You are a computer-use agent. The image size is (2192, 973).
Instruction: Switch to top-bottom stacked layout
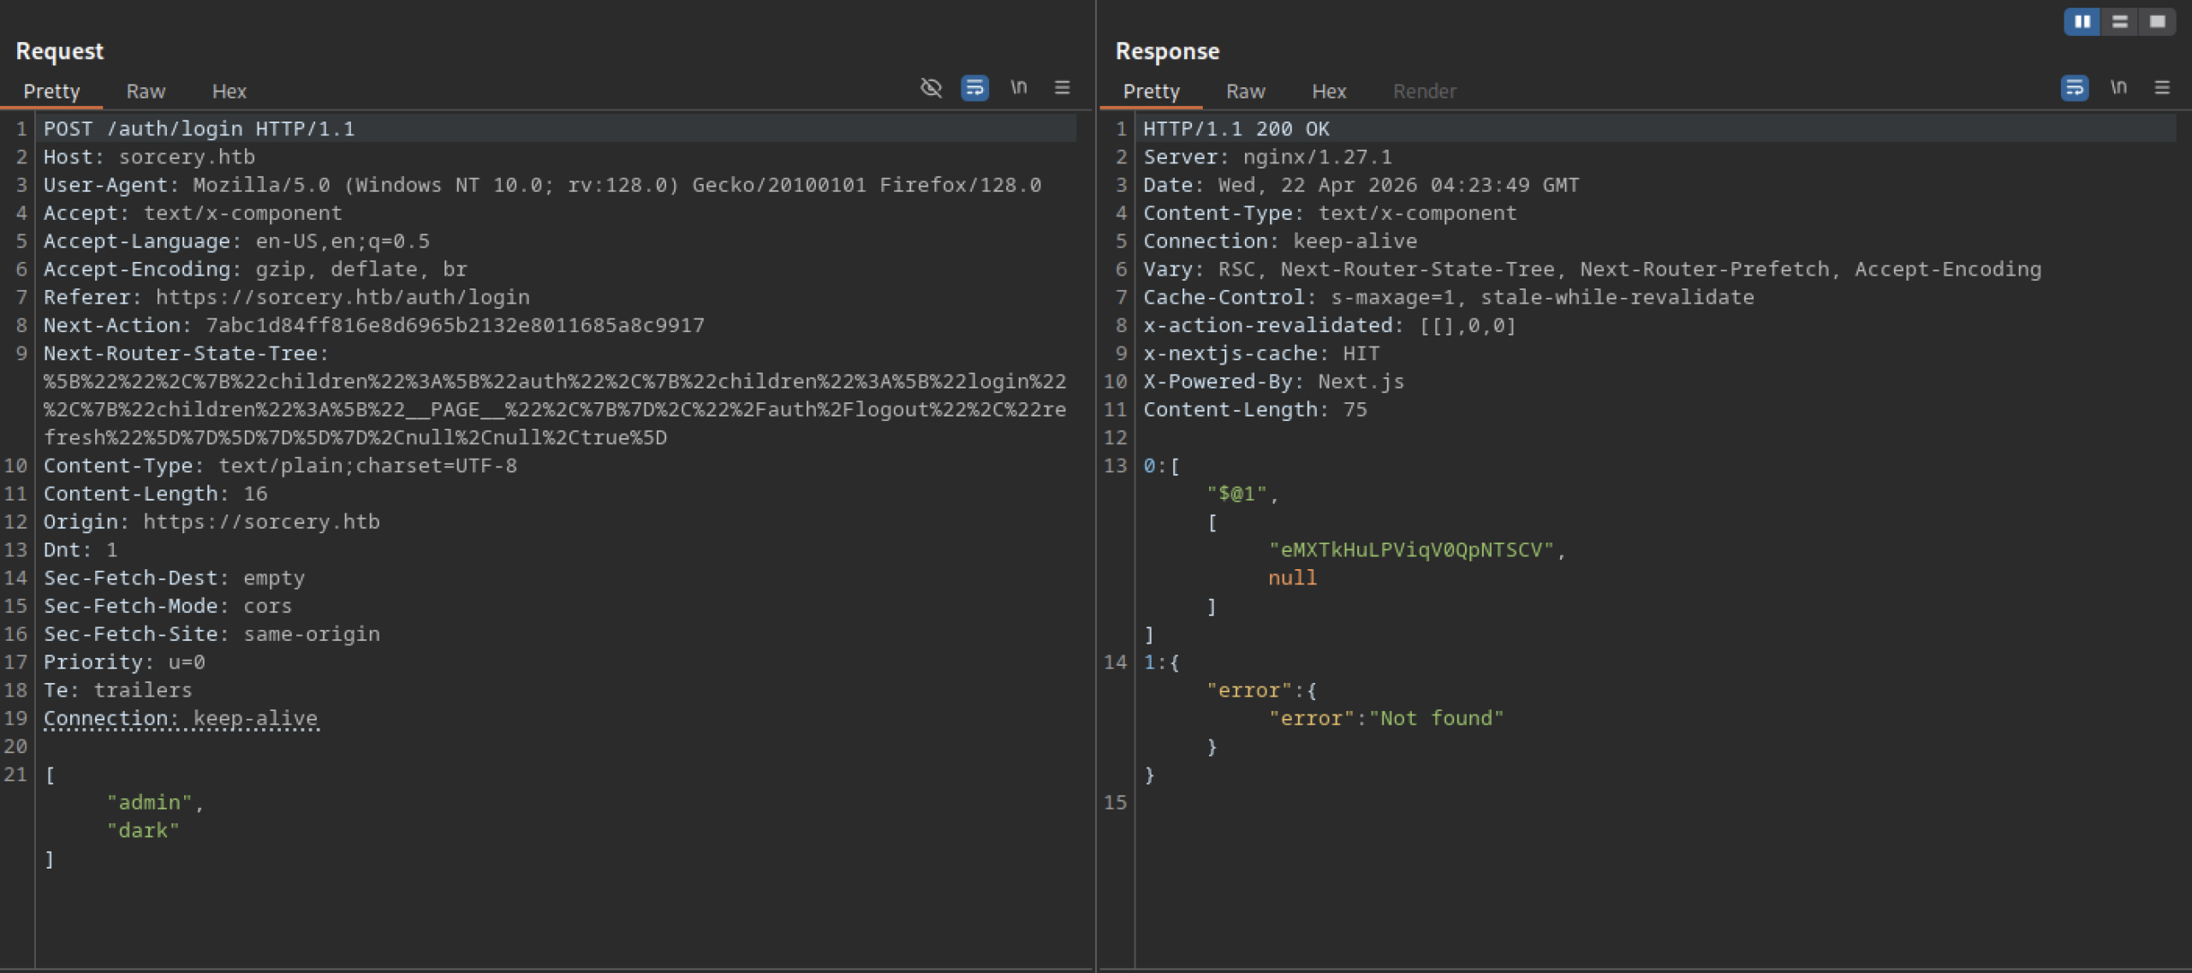click(2120, 21)
